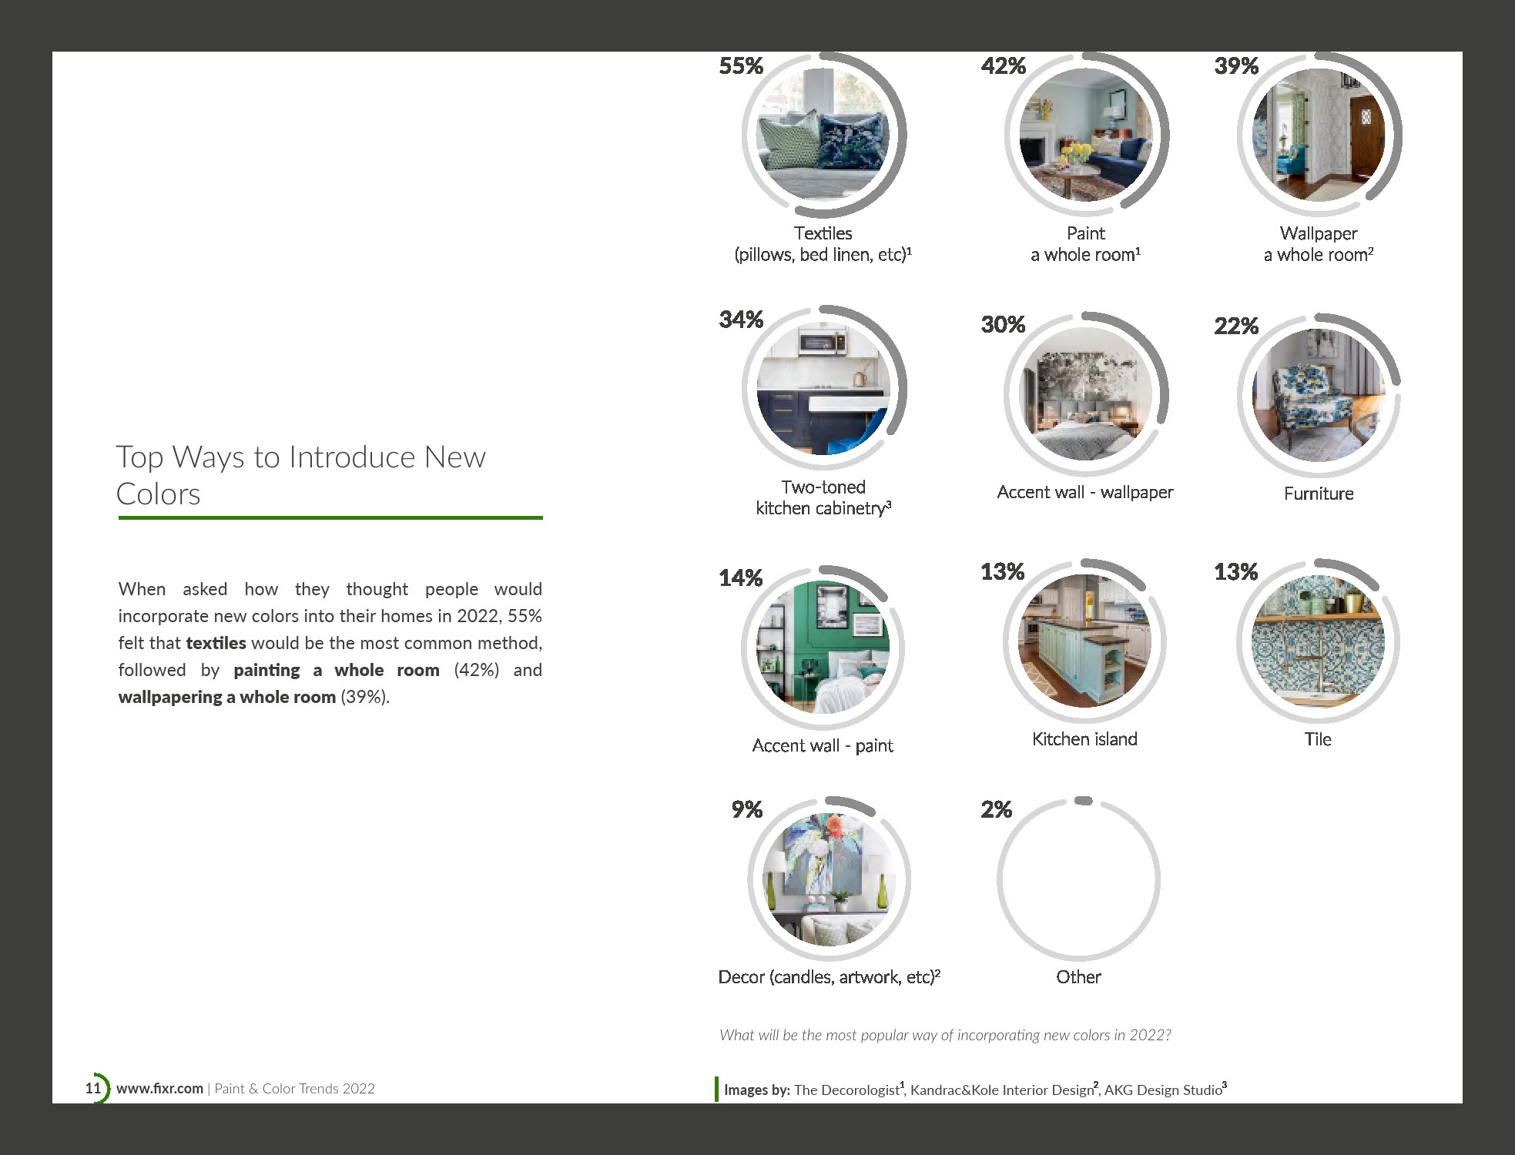Viewport: 1515px width, 1155px height.
Task: Click the blue patterned Tile image
Action: 1318,641
